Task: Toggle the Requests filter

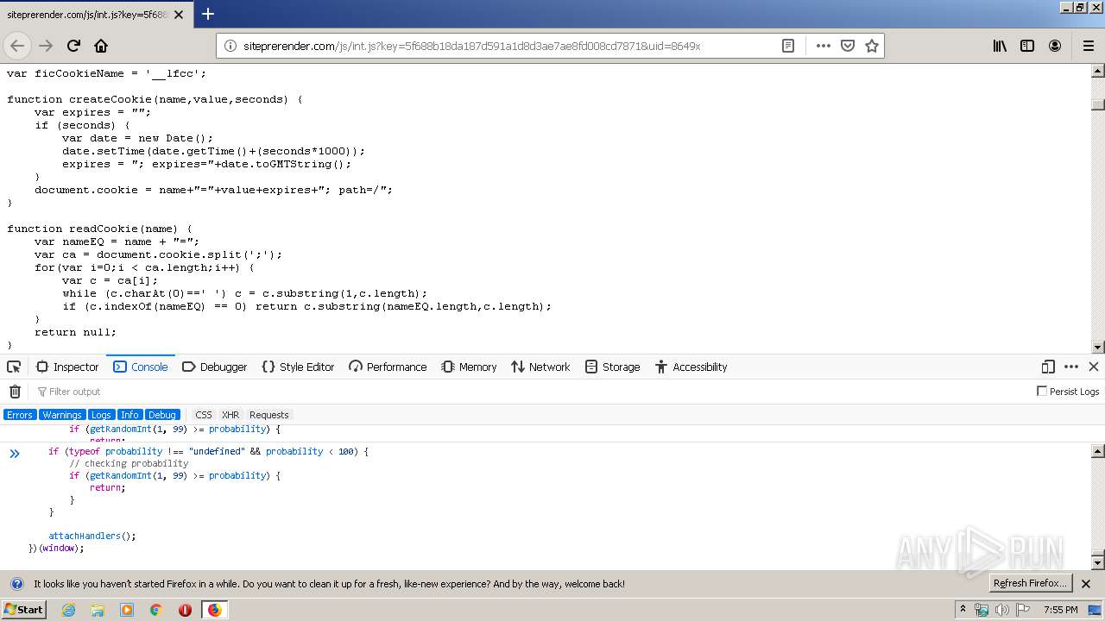Action: click(269, 415)
